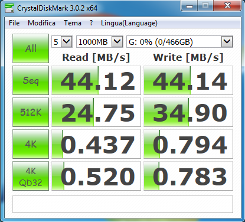245x222 pixels.
Task: Open the Tema menu
Action: pyautogui.click(x=73, y=23)
